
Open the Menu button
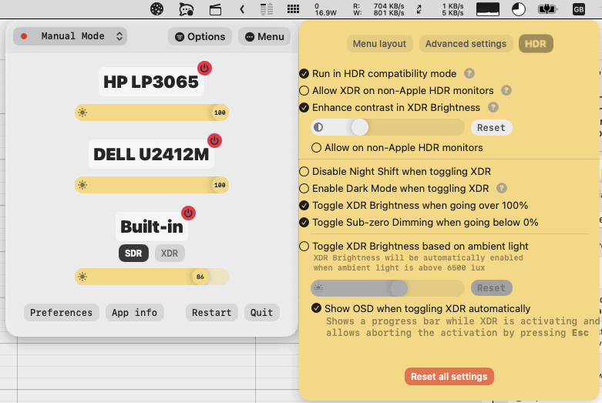point(264,36)
